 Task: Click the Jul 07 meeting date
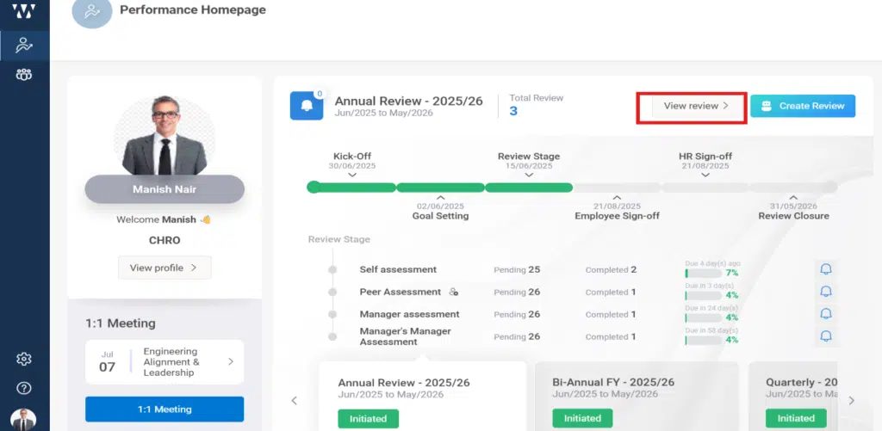click(x=108, y=362)
